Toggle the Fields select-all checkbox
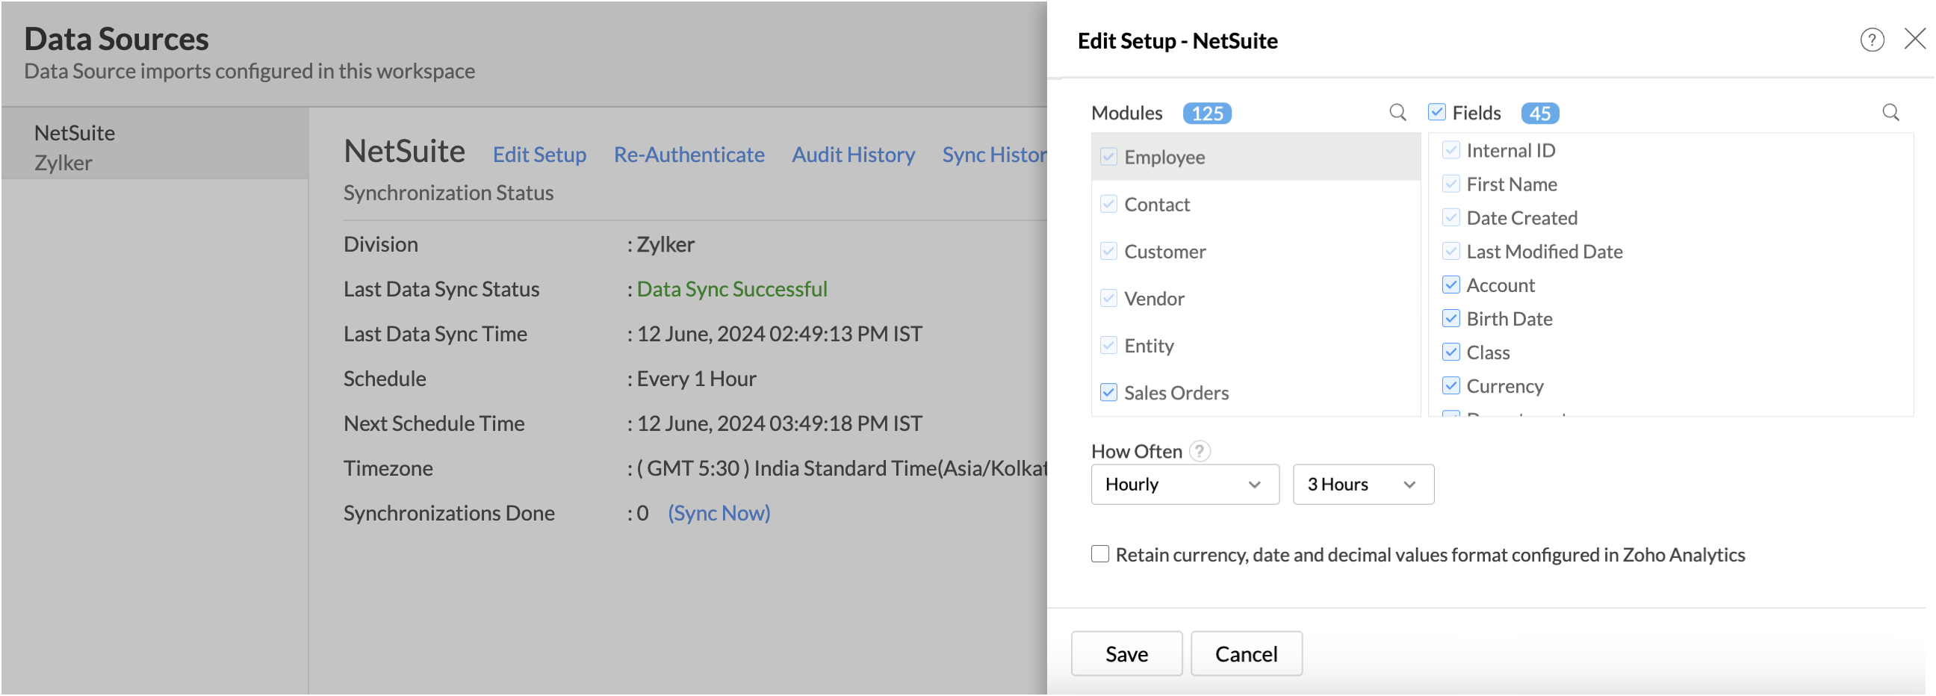1936x696 pixels. pyautogui.click(x=1436, y=112)
